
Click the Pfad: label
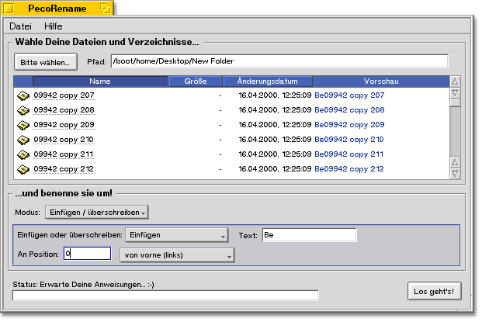pos(96,62)
